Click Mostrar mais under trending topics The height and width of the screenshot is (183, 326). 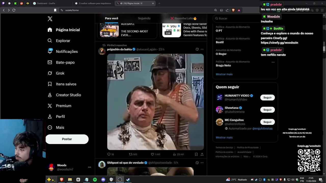pos(224,74)
